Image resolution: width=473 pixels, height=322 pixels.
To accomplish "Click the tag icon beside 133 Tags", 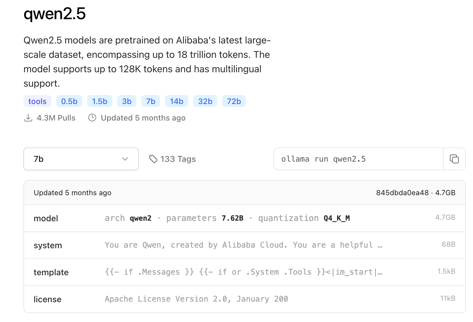I will 153,159.
